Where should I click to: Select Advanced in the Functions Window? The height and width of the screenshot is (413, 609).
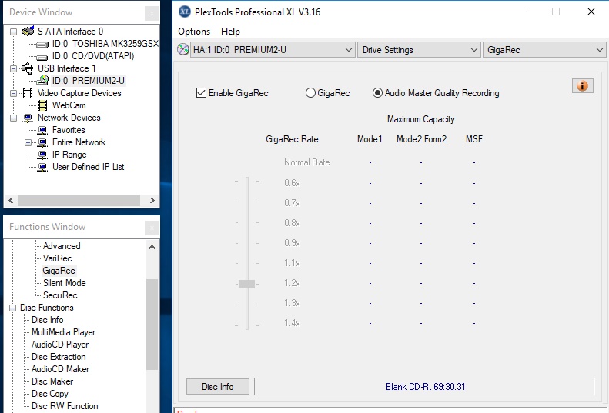[x=62, y=246]
